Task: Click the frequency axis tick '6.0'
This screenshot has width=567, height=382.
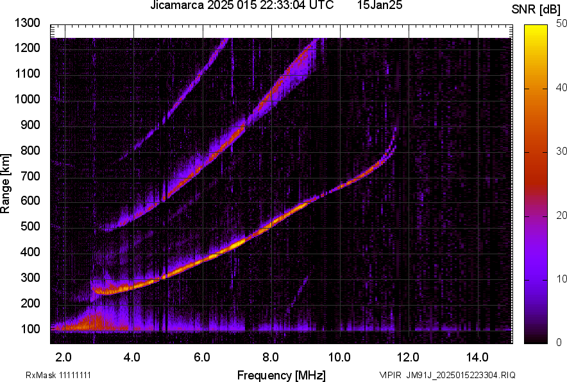Action: [x=201, y=358]
